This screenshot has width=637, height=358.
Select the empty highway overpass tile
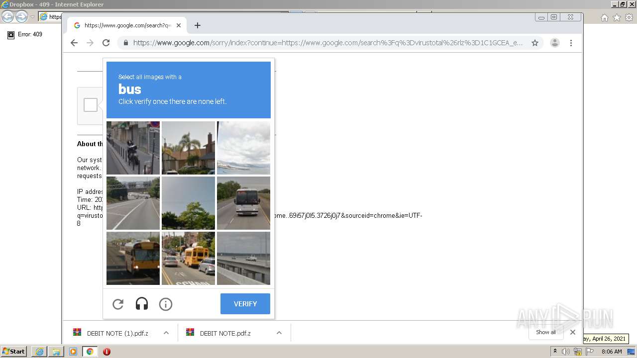point(133,203)
